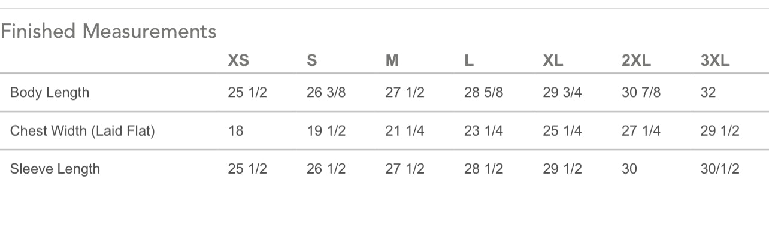This screenshot has width=769, height=240.
Task: Click the 30/1/2 sleeve length cell
Action: click(x=720, y=169)
